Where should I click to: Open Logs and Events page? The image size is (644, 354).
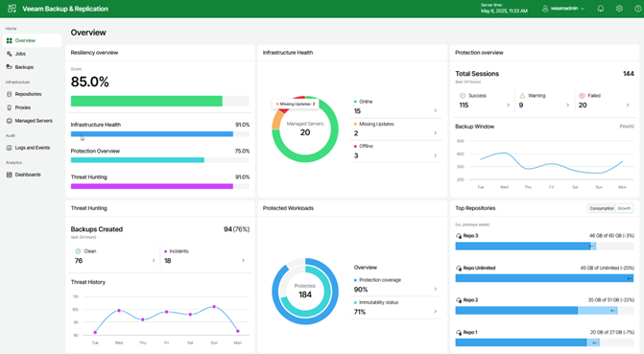[x=32, y=148]
